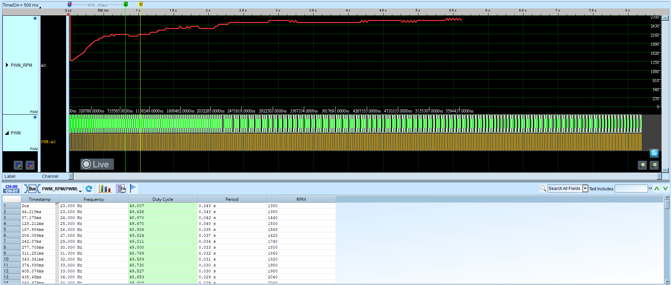Open the statistics bar chart view
671x285 pixels.
(105, 189)
